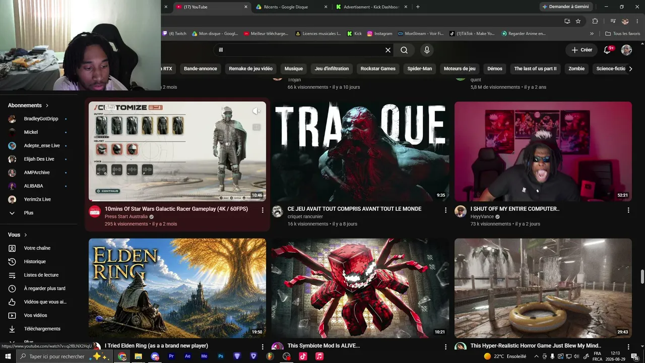
Task: Unmute the Star Wars video preview
Action: [x=256, y=111]
